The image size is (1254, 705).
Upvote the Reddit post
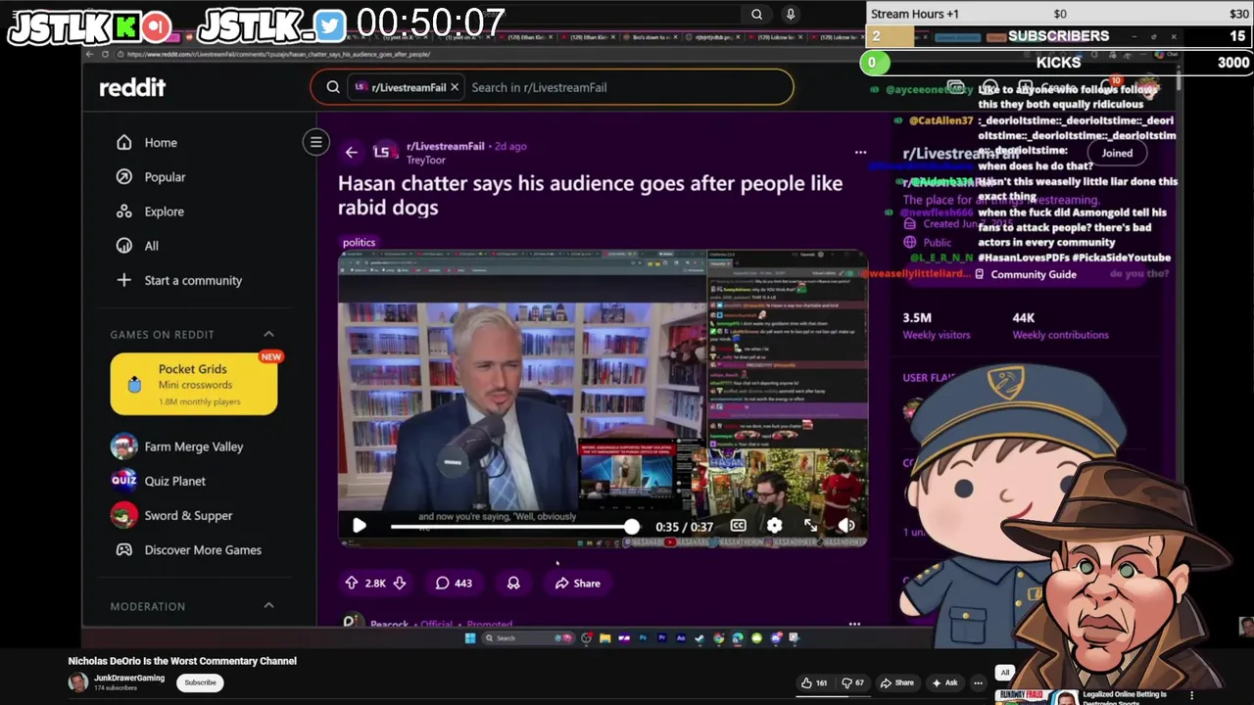point(352,583)
